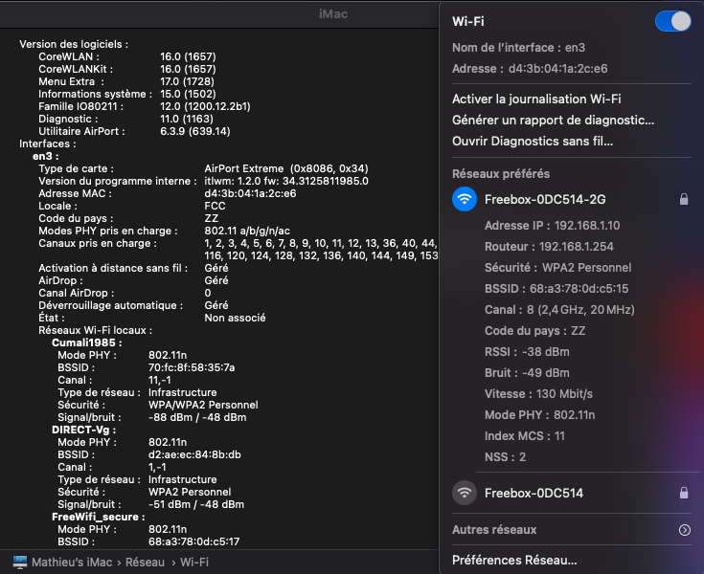Select the Mode PHY : 802.11n menu line
The width and height of the screenshot is (704, 574).
[540, 415]
